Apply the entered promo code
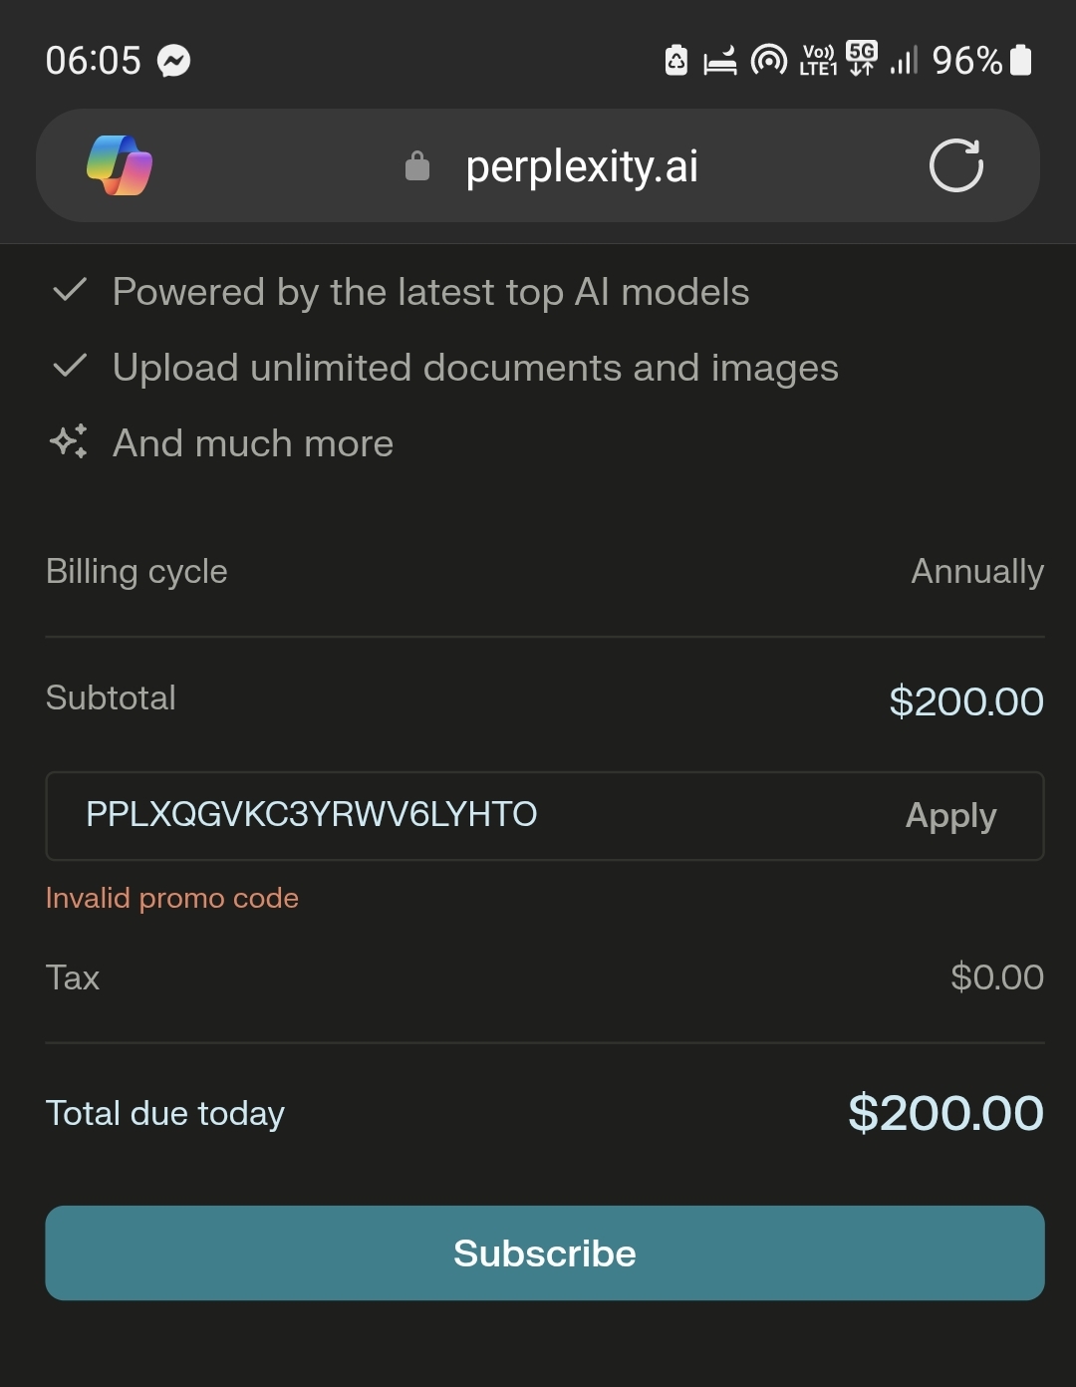1076x1387 pixels. (x=950, y=816)
